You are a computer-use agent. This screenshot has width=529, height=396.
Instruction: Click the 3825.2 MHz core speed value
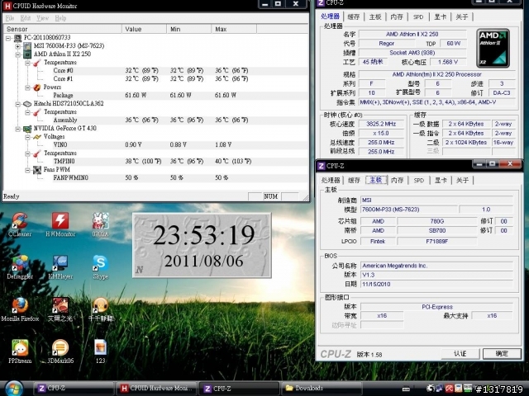pos(381,124)
